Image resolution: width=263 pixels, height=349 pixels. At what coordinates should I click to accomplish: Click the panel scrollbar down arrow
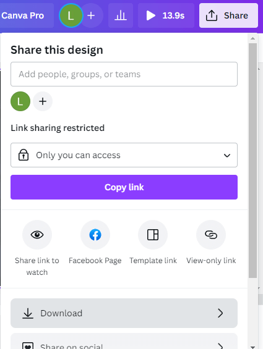click(x=252, y=347)
